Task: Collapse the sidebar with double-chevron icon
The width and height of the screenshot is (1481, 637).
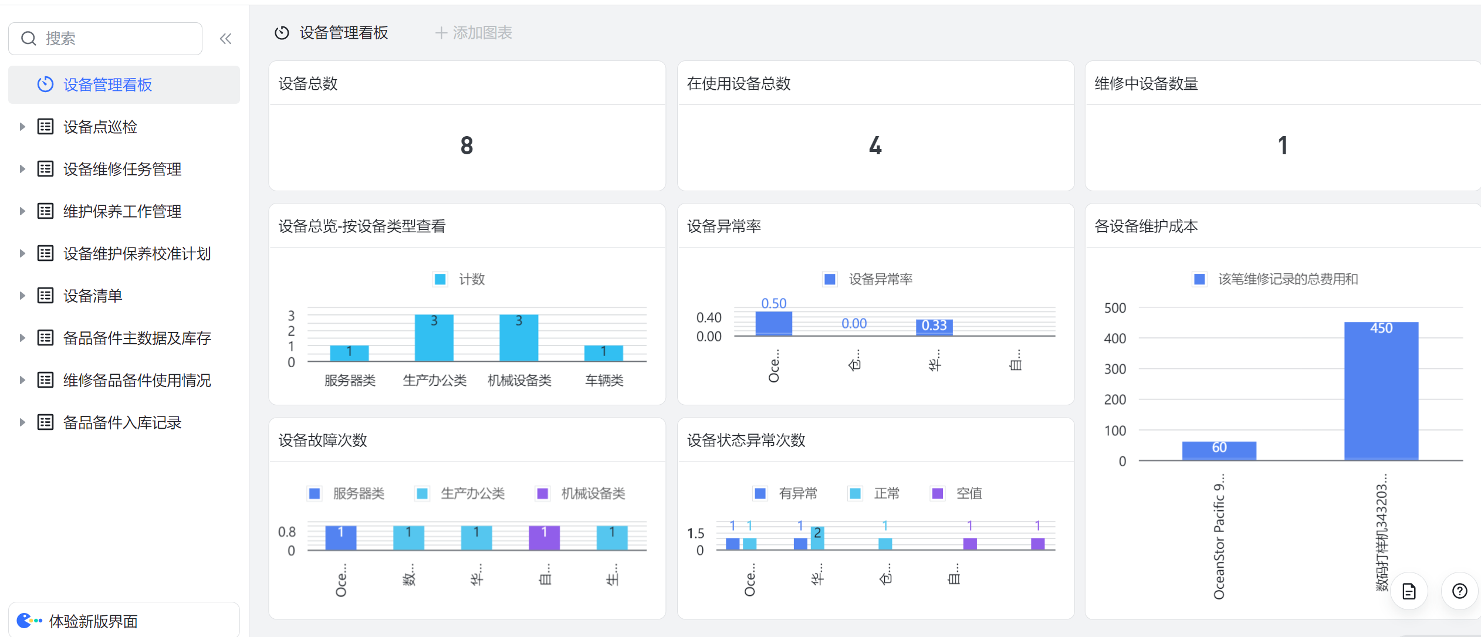Action: pos(225,39)
